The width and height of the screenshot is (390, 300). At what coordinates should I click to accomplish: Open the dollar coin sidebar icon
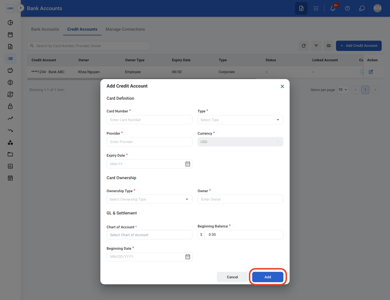10,82
